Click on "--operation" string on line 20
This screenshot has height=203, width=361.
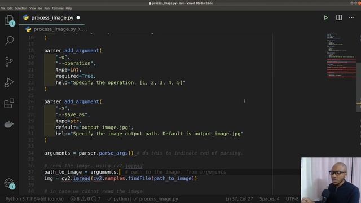click(74, 63)
